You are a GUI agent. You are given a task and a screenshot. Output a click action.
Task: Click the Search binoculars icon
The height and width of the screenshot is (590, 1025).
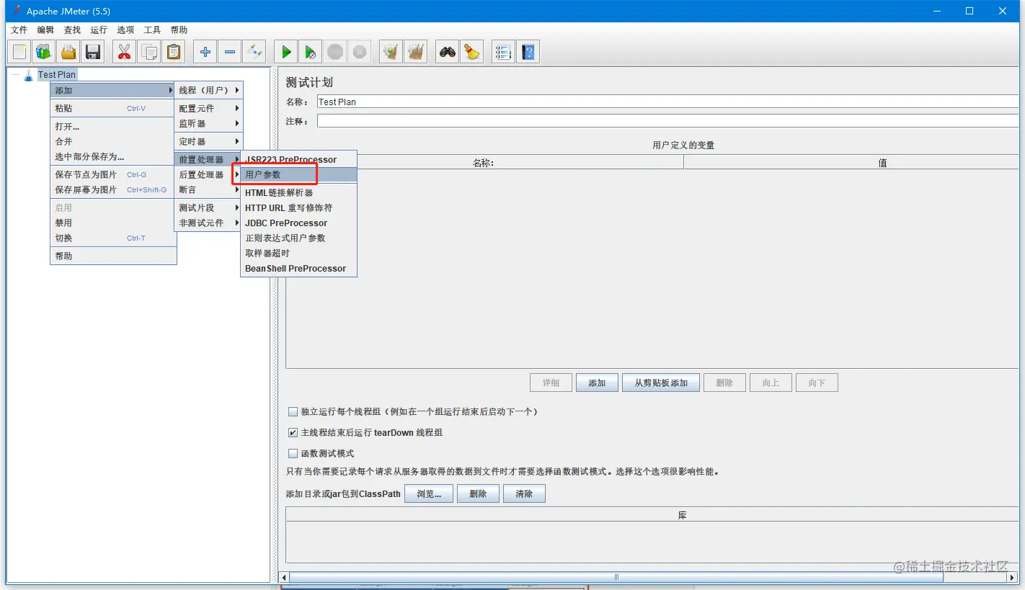448,52
